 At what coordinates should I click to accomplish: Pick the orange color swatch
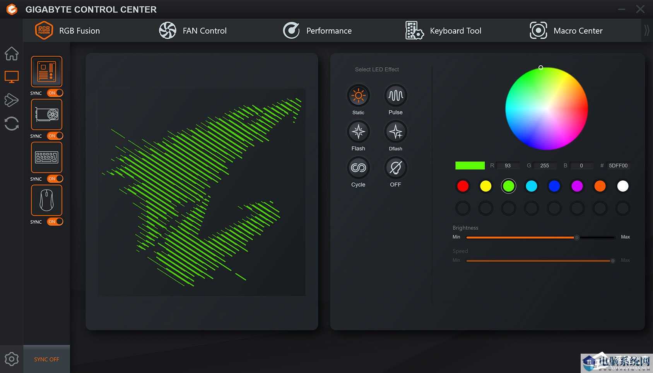coord(600,186)
